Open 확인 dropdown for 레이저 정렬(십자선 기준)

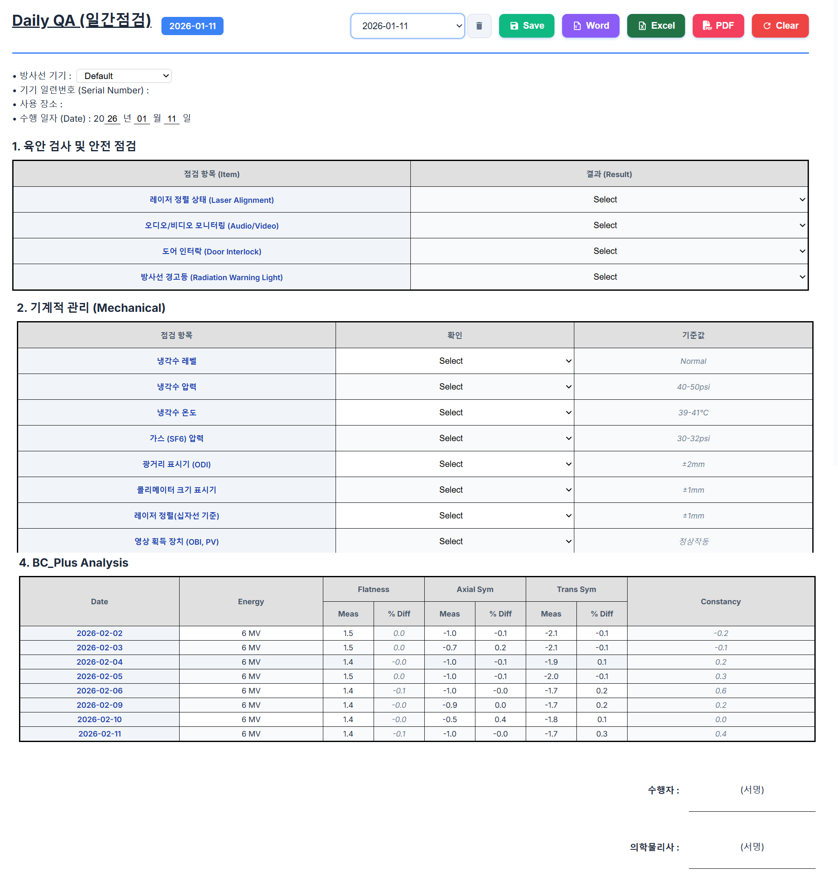click(x=455, y=516)
